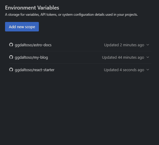Click the Add new scope button

(22, 27)
